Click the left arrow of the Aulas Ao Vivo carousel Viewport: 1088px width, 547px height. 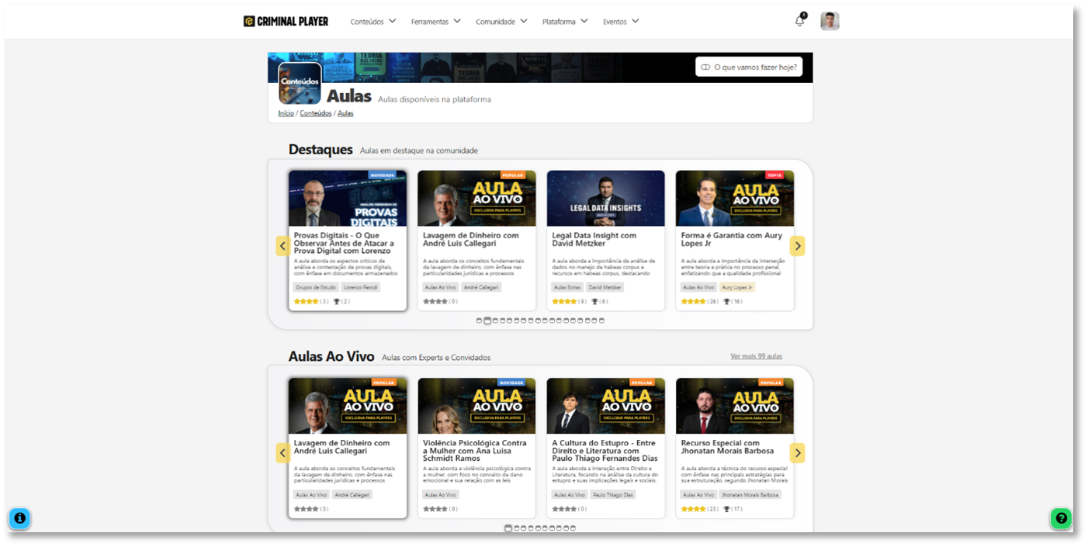pos(282,452)
